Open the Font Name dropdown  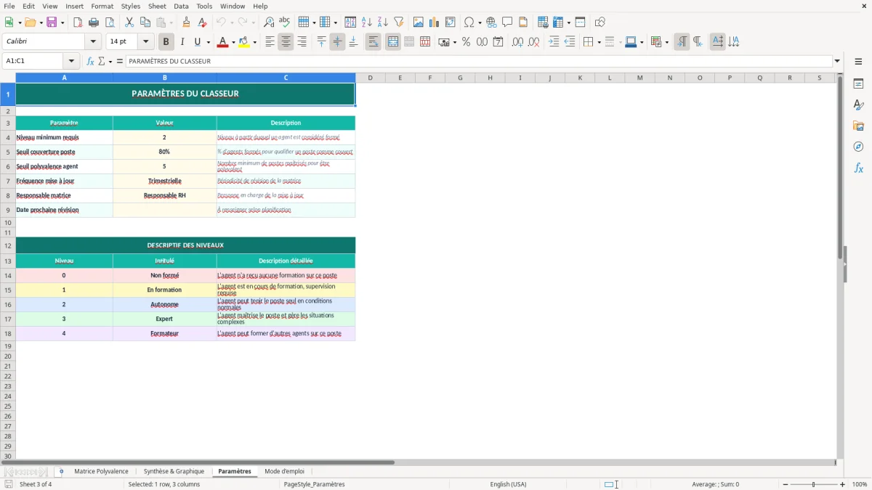tap(93, 42)
